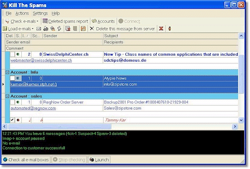Click the horizontal scrollbar thumb
This screenshot has height=169, width=250.
(60, 126)
